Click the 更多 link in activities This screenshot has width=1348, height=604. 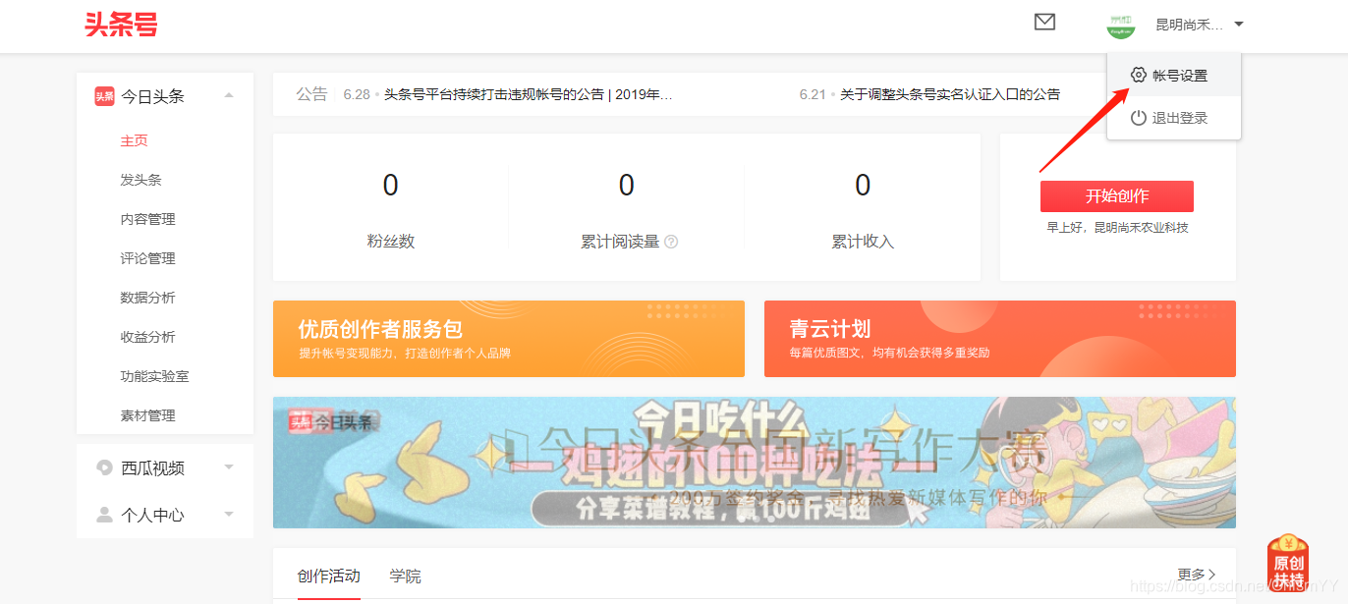(1196, 575)
